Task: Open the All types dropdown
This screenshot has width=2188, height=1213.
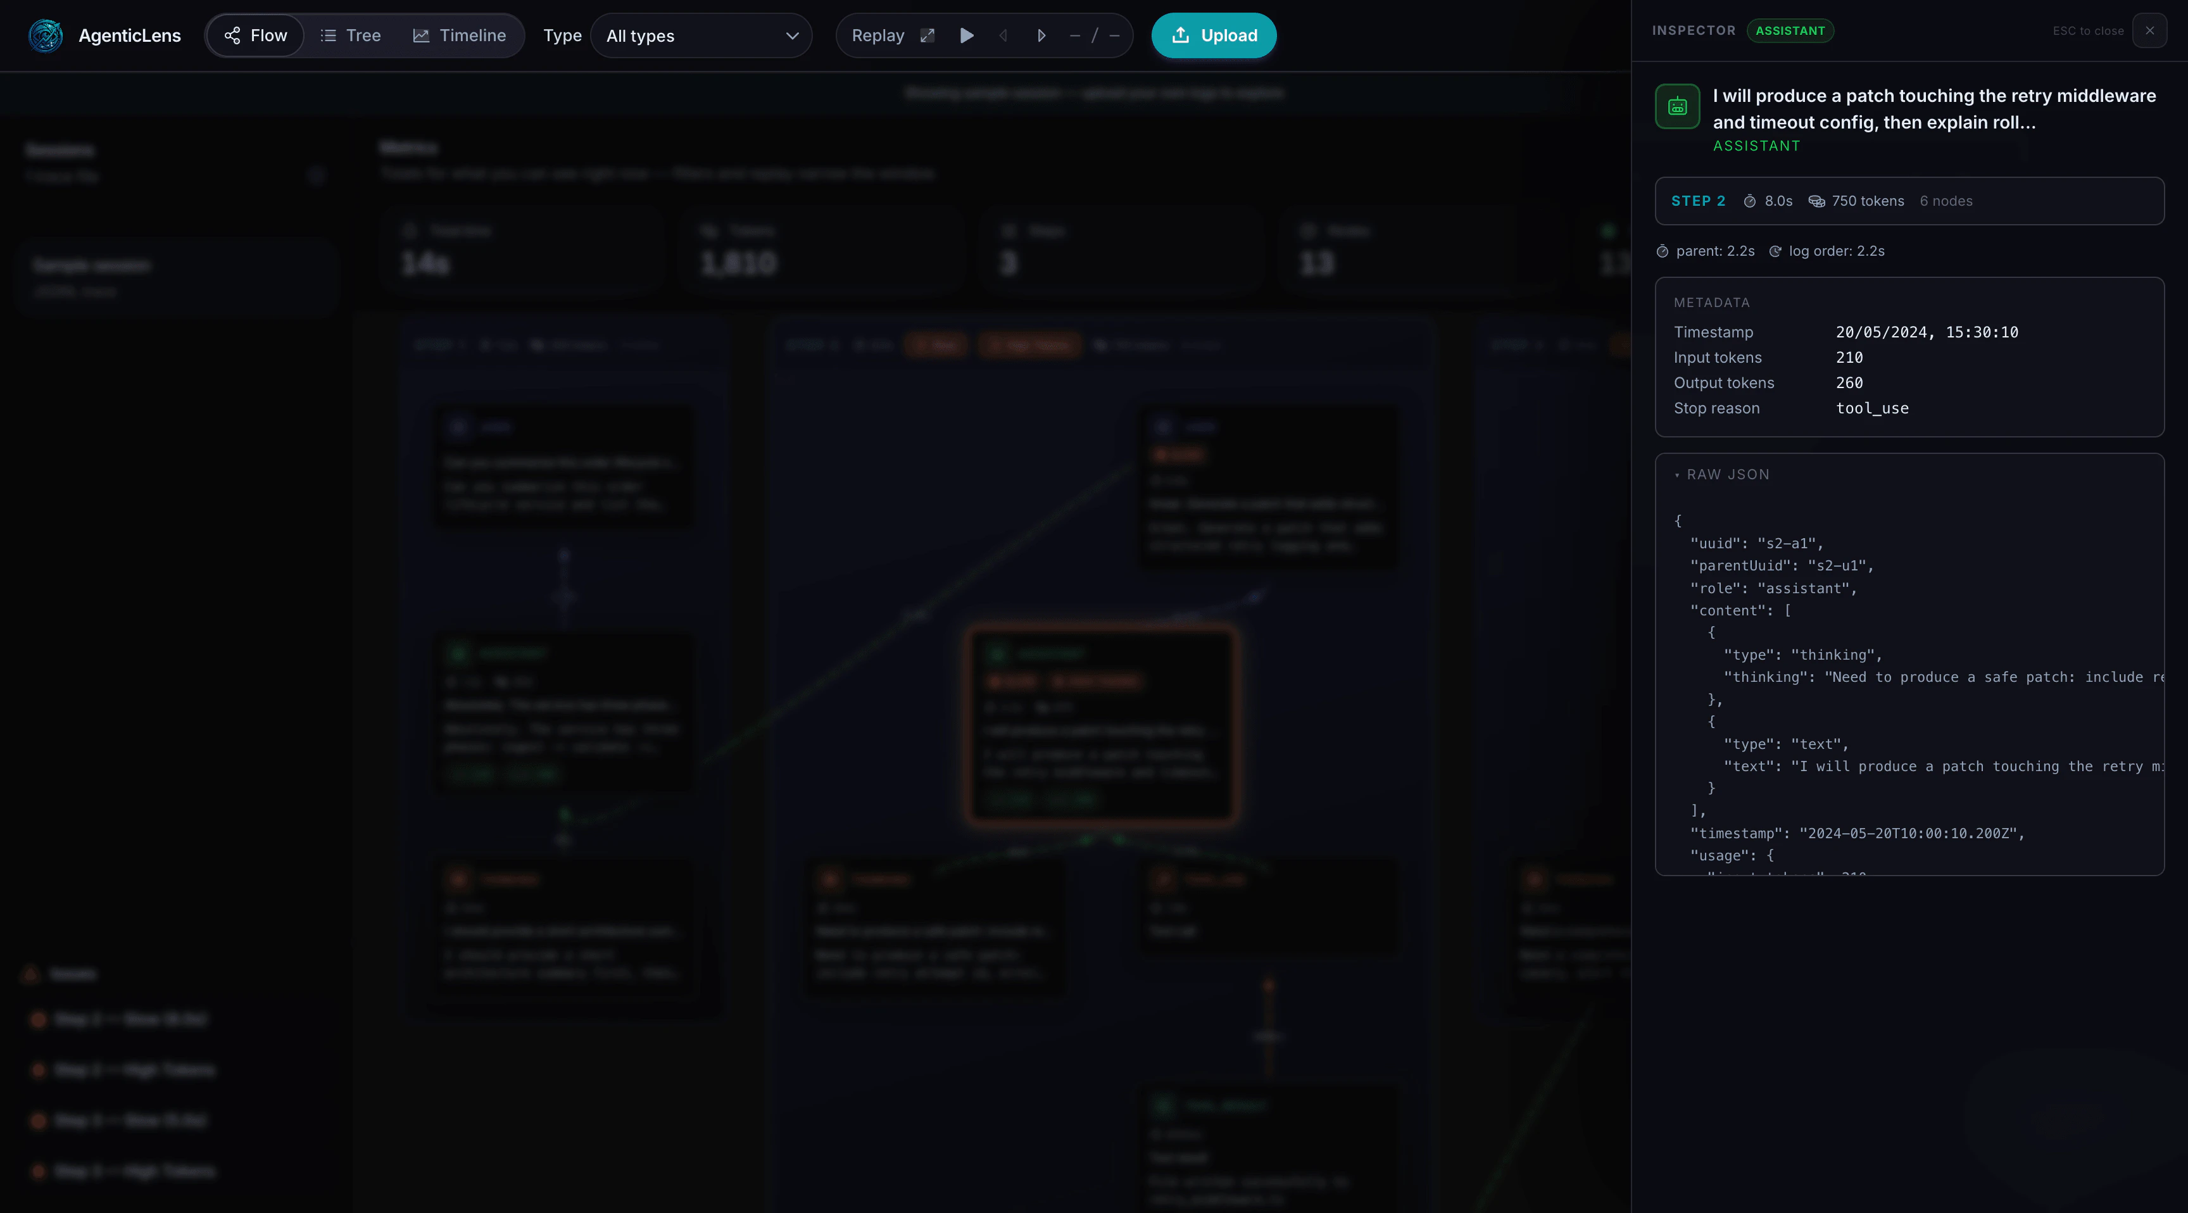Action: pos(701,35)
